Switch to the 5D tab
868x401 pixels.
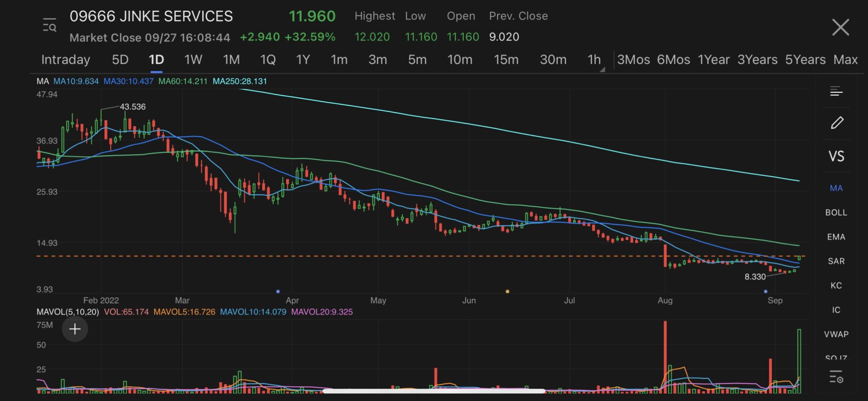[120, 60]
